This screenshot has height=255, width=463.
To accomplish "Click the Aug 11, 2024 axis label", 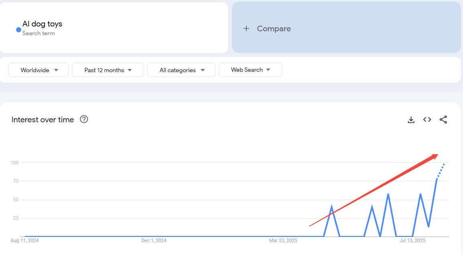I will pos(24,241).
